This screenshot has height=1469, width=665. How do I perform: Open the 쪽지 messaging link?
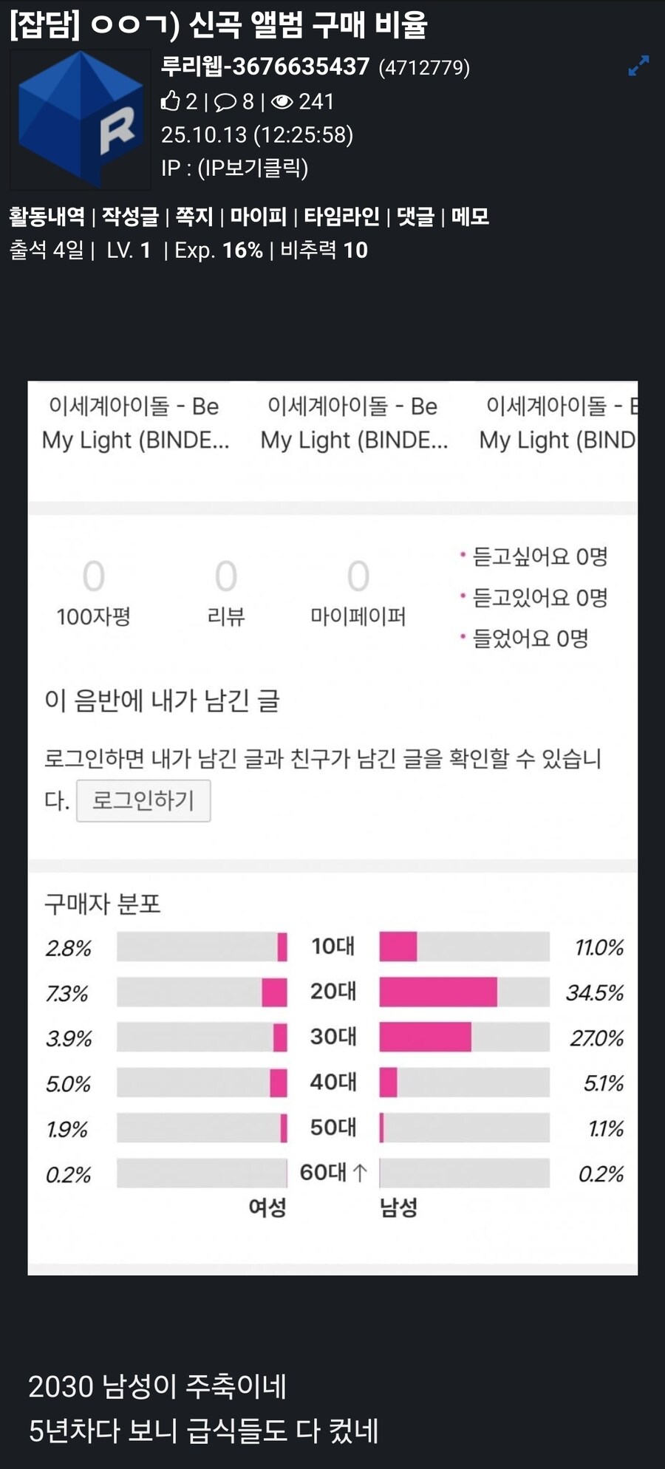click(194, 217)
